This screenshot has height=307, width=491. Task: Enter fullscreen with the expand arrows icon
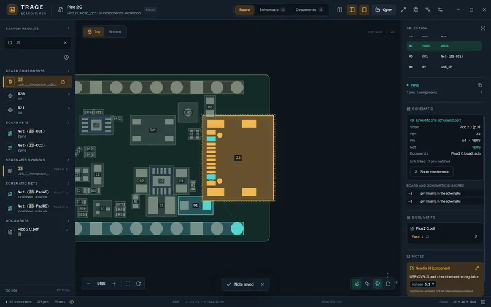pos(403,10)
